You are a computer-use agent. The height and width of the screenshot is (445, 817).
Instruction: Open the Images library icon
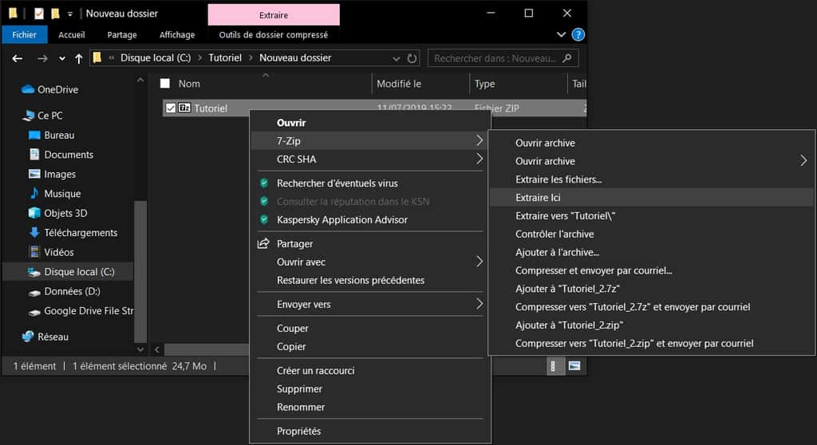tap(34, 174)
